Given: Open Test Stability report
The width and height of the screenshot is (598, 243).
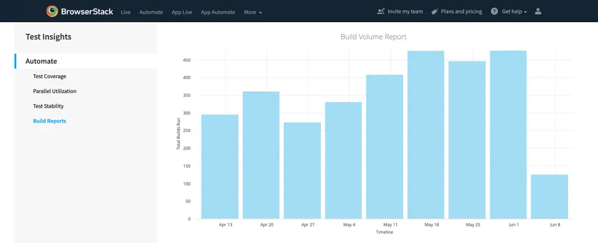Looking at the screenshot, I should [48, 106].
